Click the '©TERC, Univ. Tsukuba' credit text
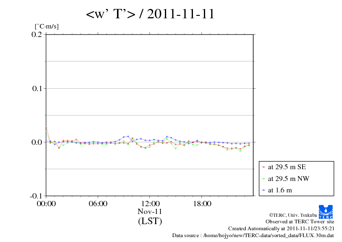Image resolution: width=342 pixels, height=242 pixels. [x=293, y=215]
